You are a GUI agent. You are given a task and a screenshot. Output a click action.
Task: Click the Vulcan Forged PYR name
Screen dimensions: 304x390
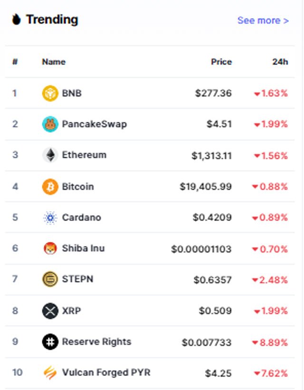point(106,372)
